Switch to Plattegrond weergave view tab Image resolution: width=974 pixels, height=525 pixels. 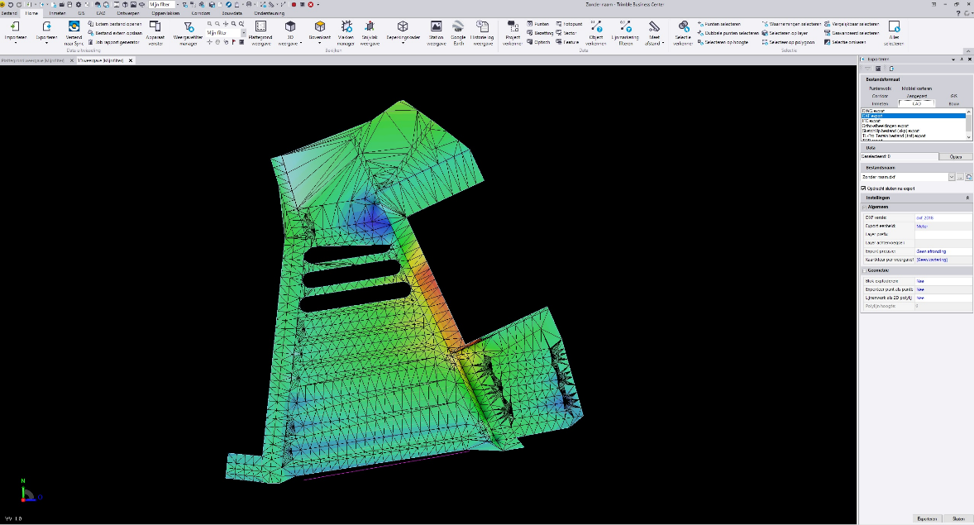pyautogui.click(x=32, y=61)
